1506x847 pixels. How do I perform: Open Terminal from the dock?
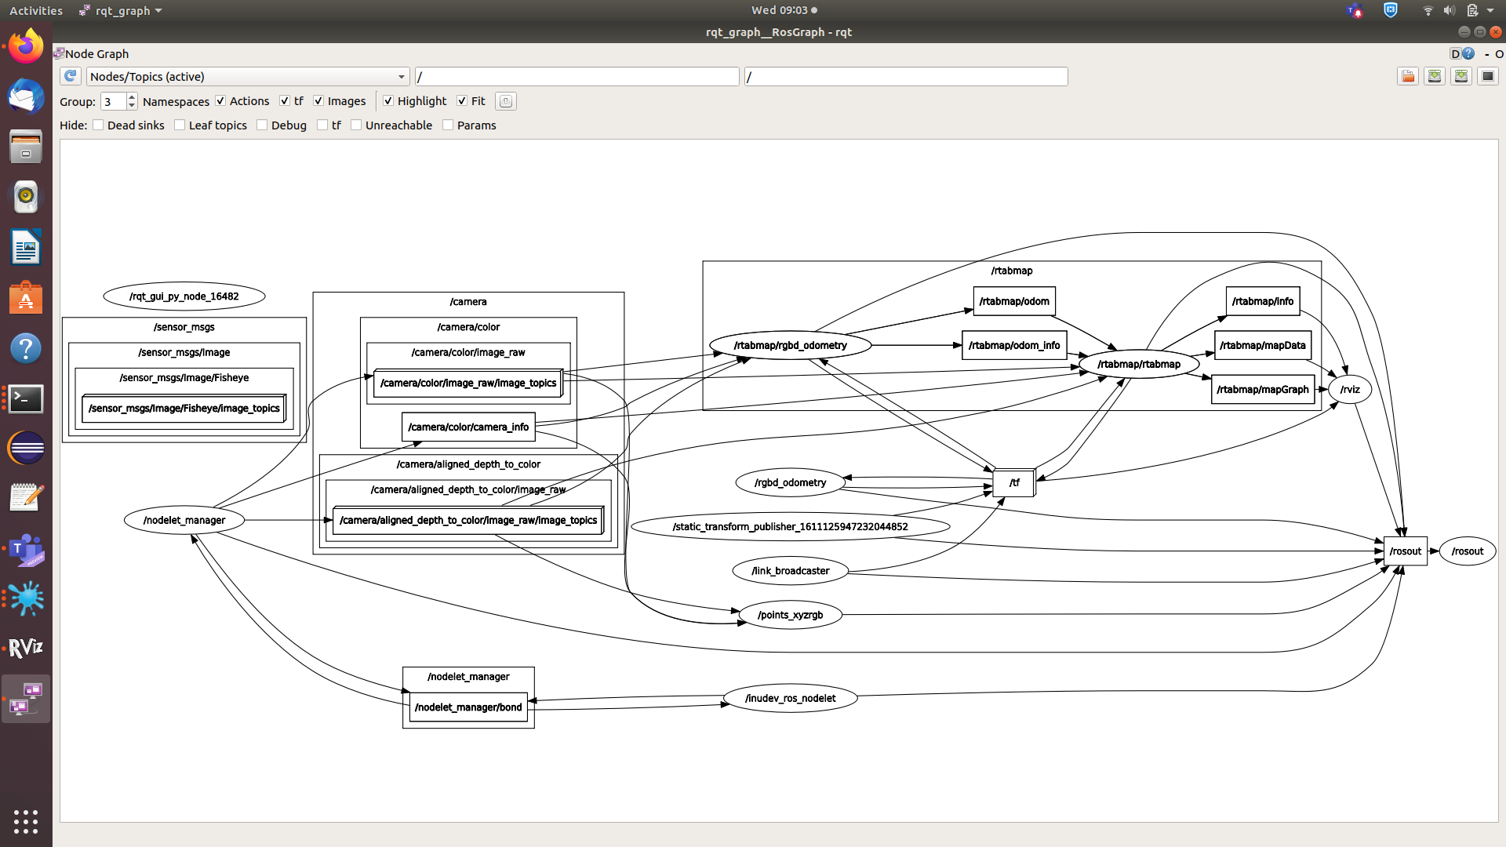click(x=26, y=398)
